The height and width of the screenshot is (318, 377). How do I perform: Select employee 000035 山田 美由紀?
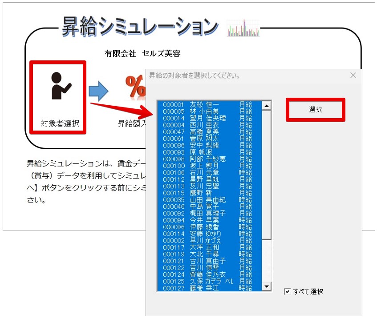(x=209, y=200)
